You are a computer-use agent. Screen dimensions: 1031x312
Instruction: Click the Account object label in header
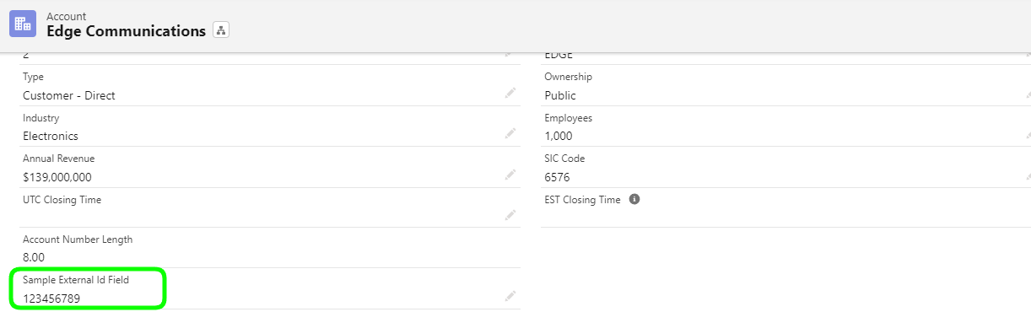tap(66, 16)
